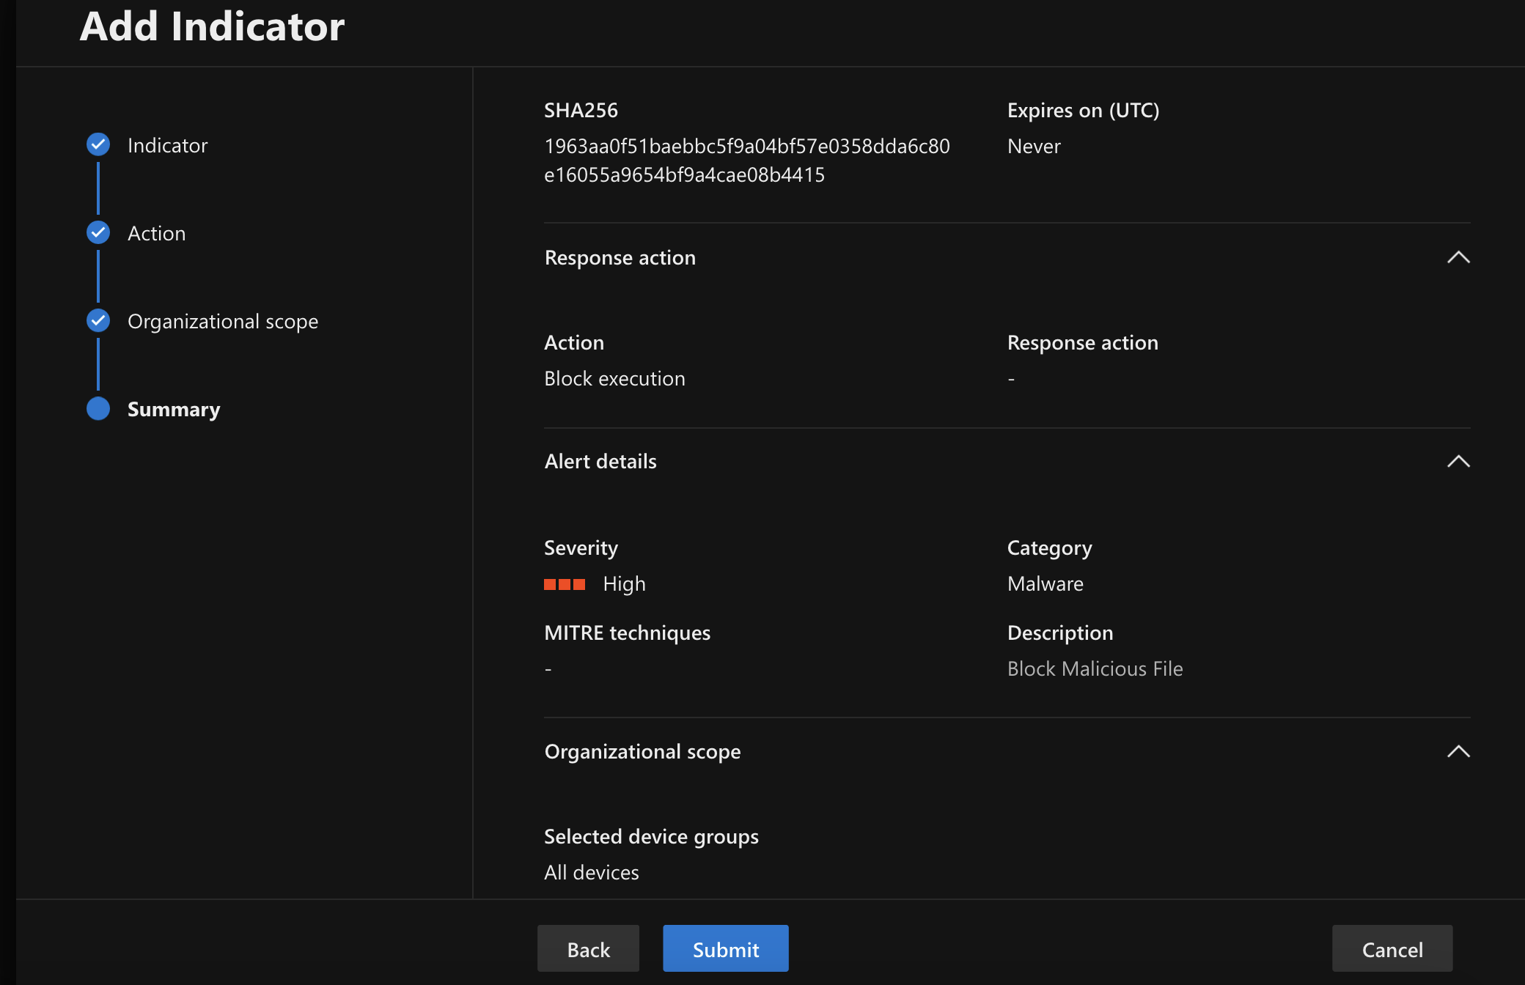1525x985 pixels.
Task: Click the Summary step circle icon
Action: [x=98, y=409]
